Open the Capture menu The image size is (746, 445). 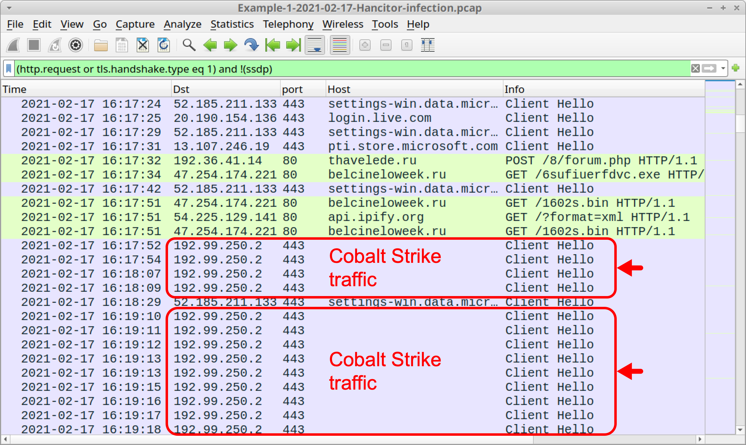tap(135, 24)
